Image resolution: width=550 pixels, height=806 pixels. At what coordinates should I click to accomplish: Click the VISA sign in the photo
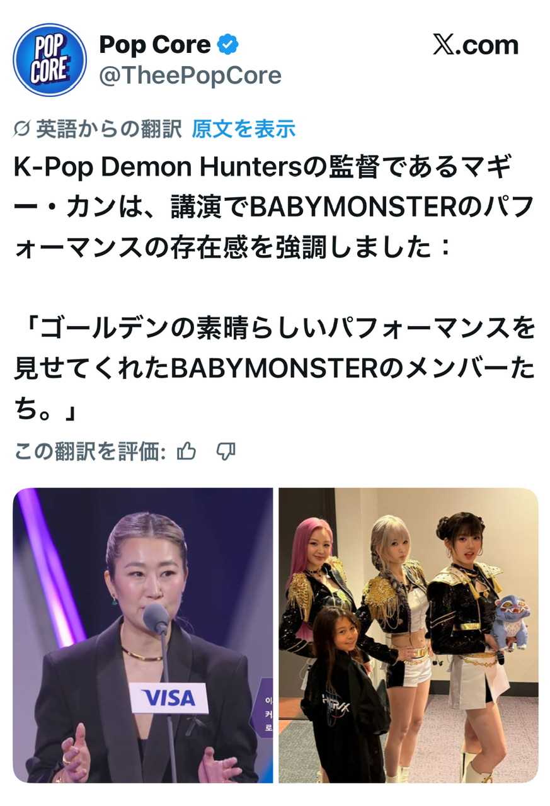click(x=169, y=698)
